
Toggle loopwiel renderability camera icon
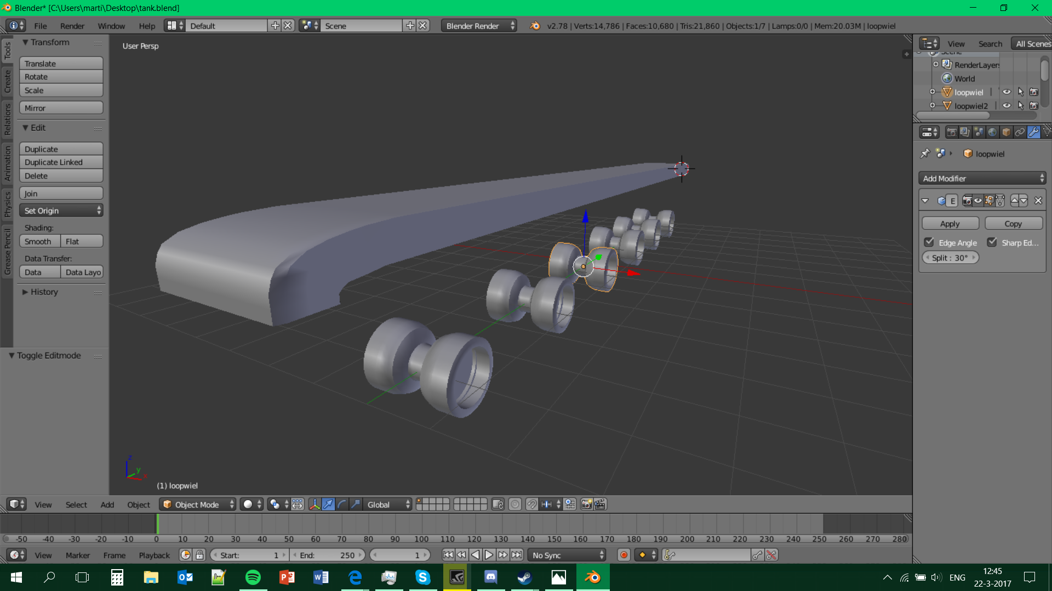point(1034,92)
